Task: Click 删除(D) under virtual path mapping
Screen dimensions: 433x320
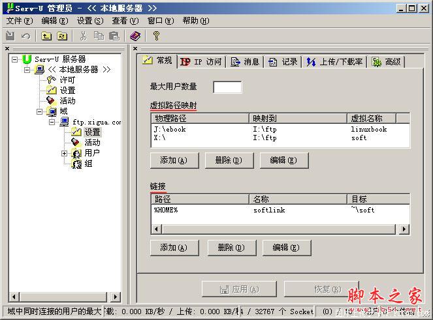Action: (229, 160)
